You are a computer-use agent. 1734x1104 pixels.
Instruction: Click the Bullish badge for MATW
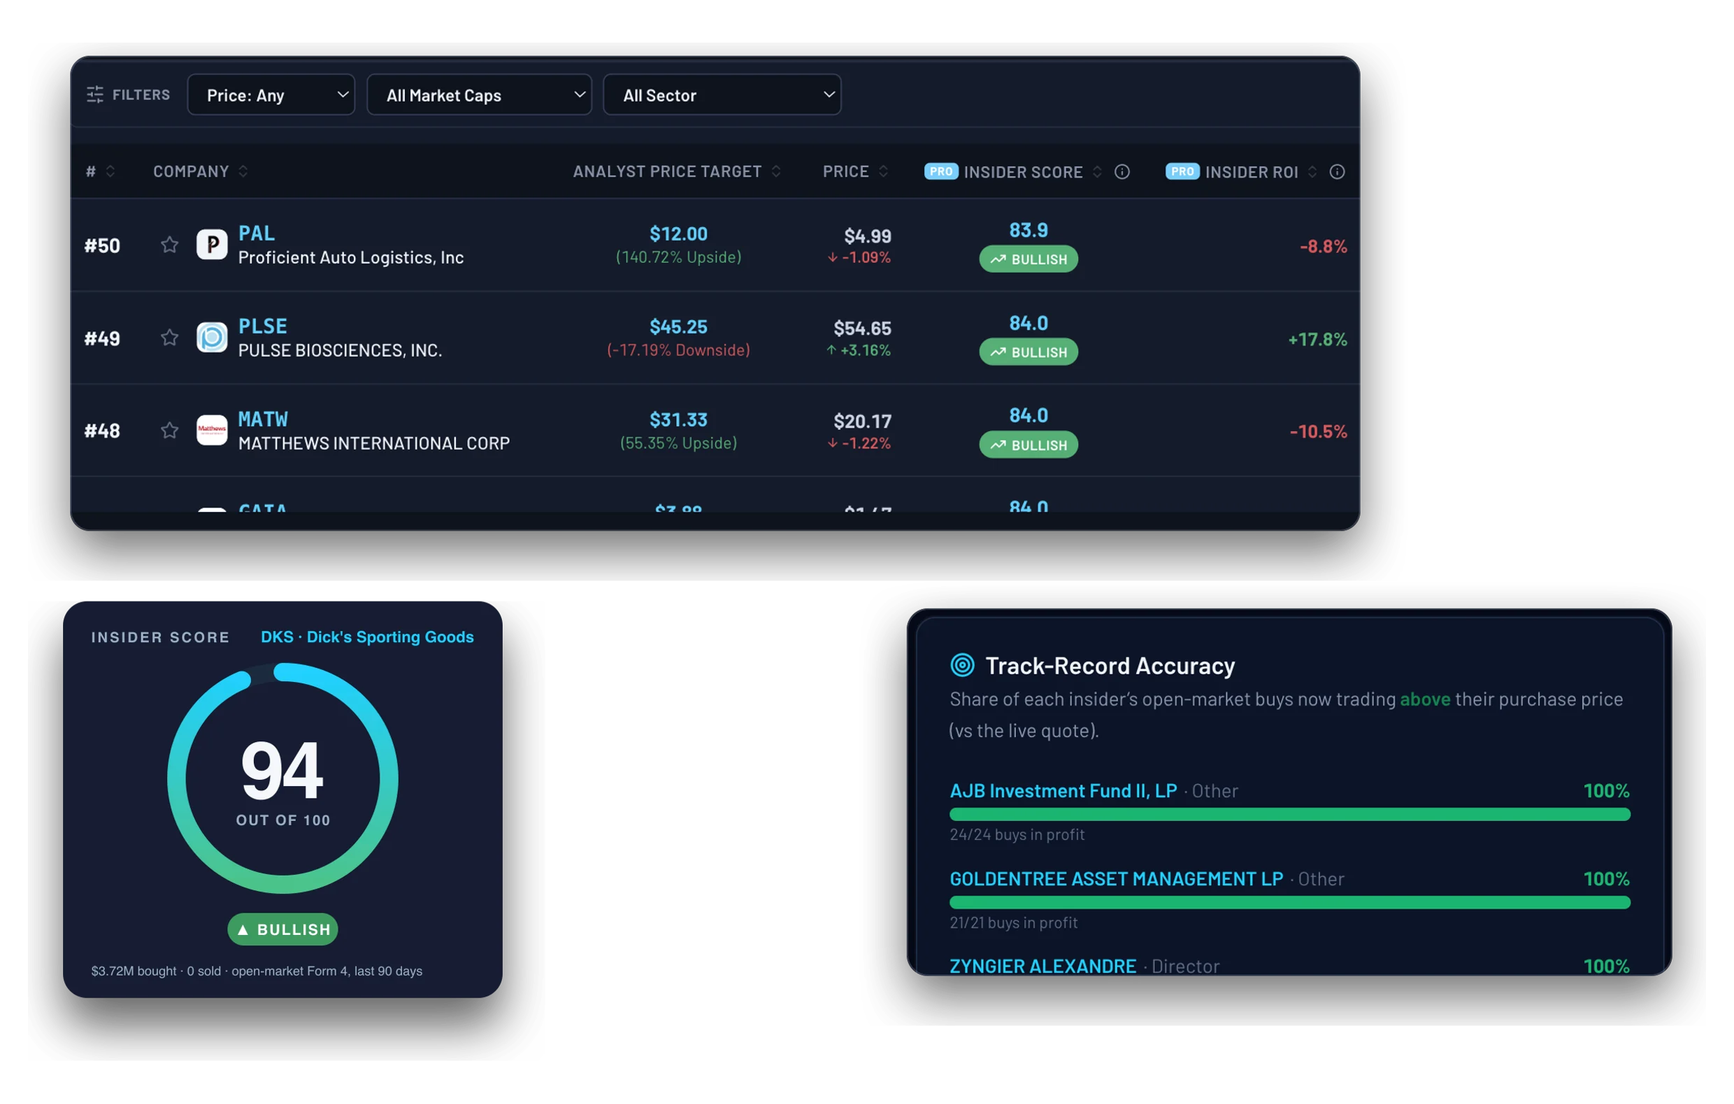click(1029, 446)
